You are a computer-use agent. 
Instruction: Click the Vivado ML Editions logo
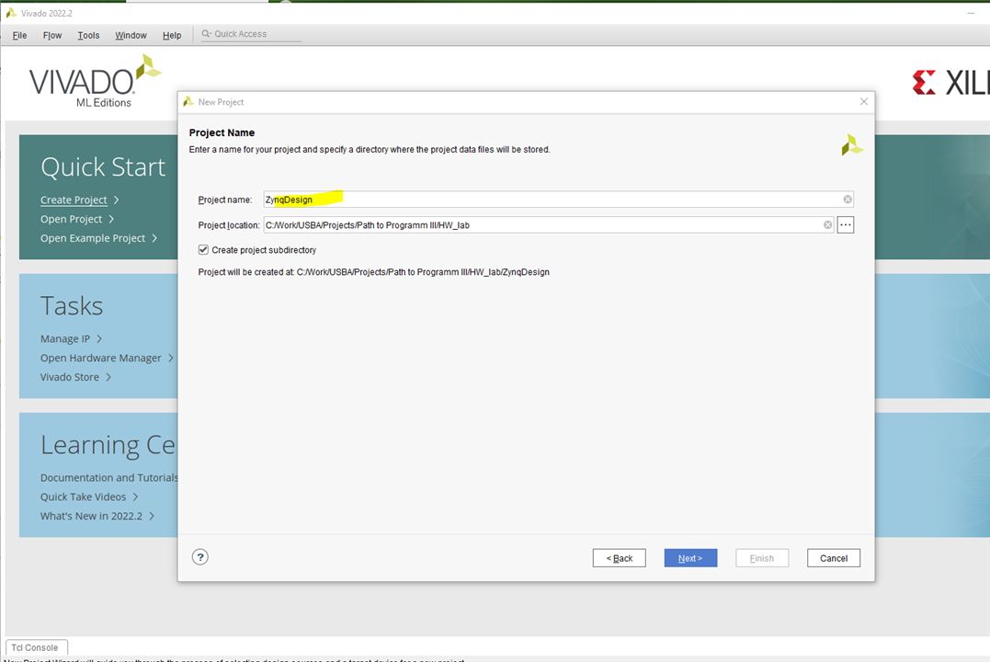[x=95, y=82]
